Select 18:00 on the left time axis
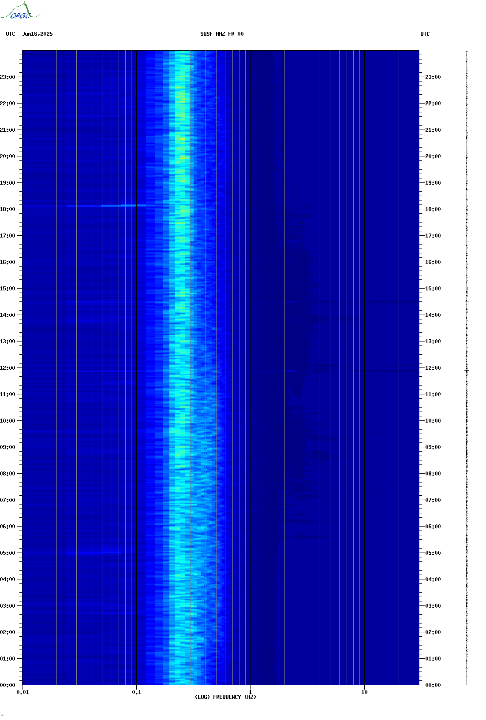The image size is (486, 720). tap(7, 209)
